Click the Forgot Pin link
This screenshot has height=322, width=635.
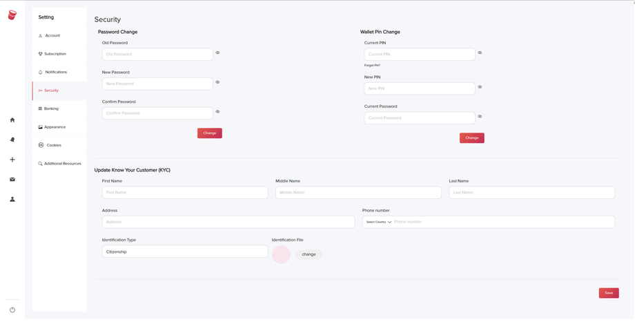(x=372, y=65)
